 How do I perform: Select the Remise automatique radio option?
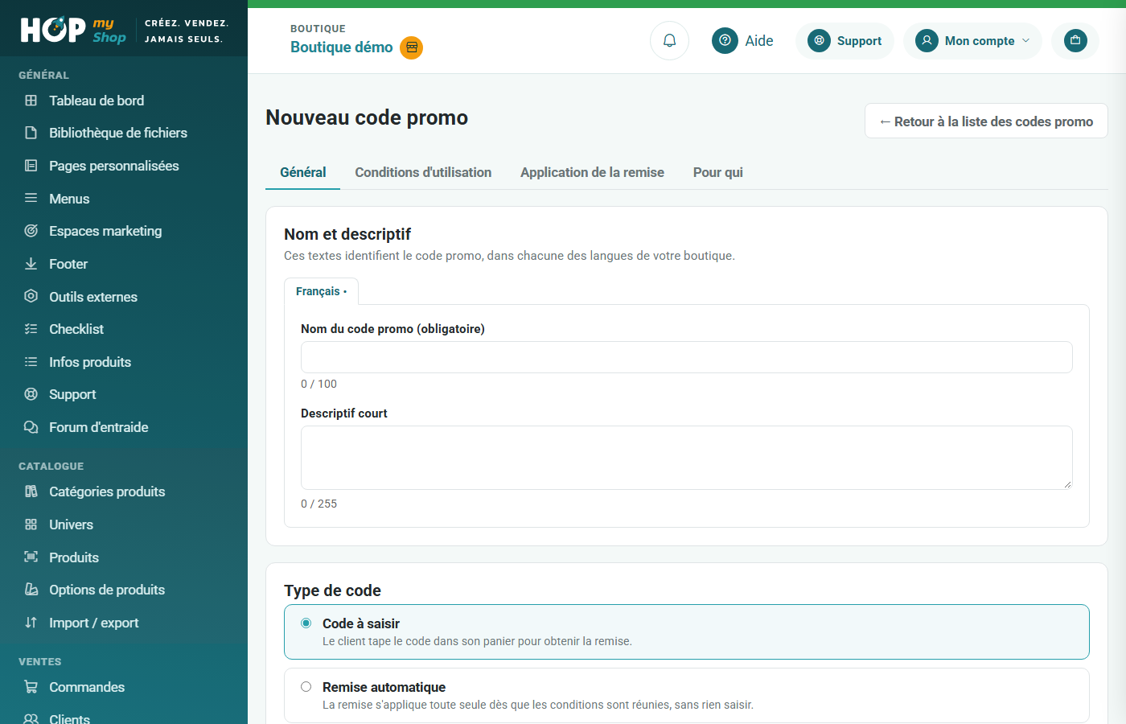[x=306, y=687]
